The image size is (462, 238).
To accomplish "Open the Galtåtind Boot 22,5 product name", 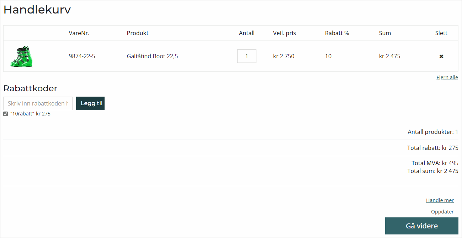I will [152, 56].
